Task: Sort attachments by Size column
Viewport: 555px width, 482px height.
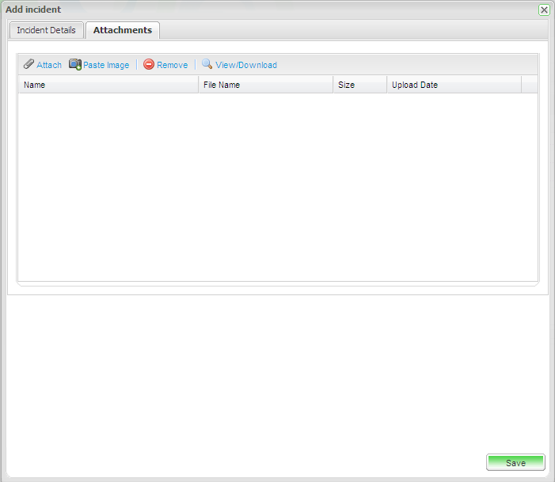Action: (x=359, y=85)
